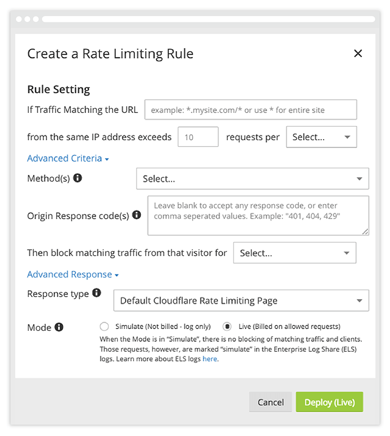Open the Response type dropdown
Image resolution: width=390 pixels, height=436 pixels.
pyautogui.click(x=241, y=301)
